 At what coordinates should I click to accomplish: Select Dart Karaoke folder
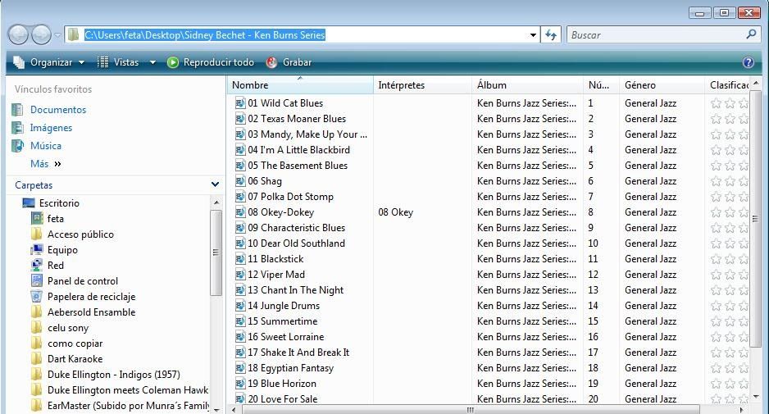point(75,359)
